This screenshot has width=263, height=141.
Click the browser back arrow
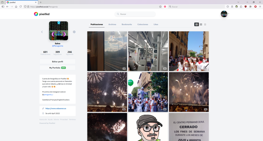click(7, 7)
